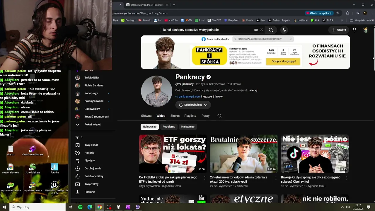Open TikTok bookmark
Screen dimensions: 375x211
pyautogui.click(x=328, y=21)
